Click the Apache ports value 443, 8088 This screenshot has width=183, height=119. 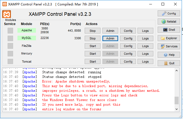(74, 30)
